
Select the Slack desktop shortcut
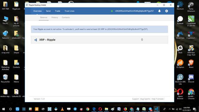[180, 49]
